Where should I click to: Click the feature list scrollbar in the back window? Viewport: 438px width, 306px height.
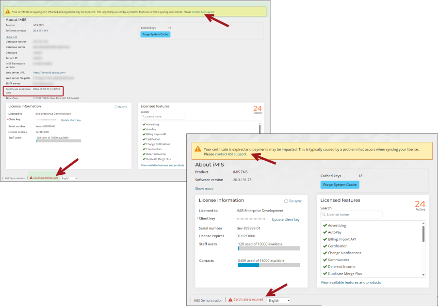260,128
